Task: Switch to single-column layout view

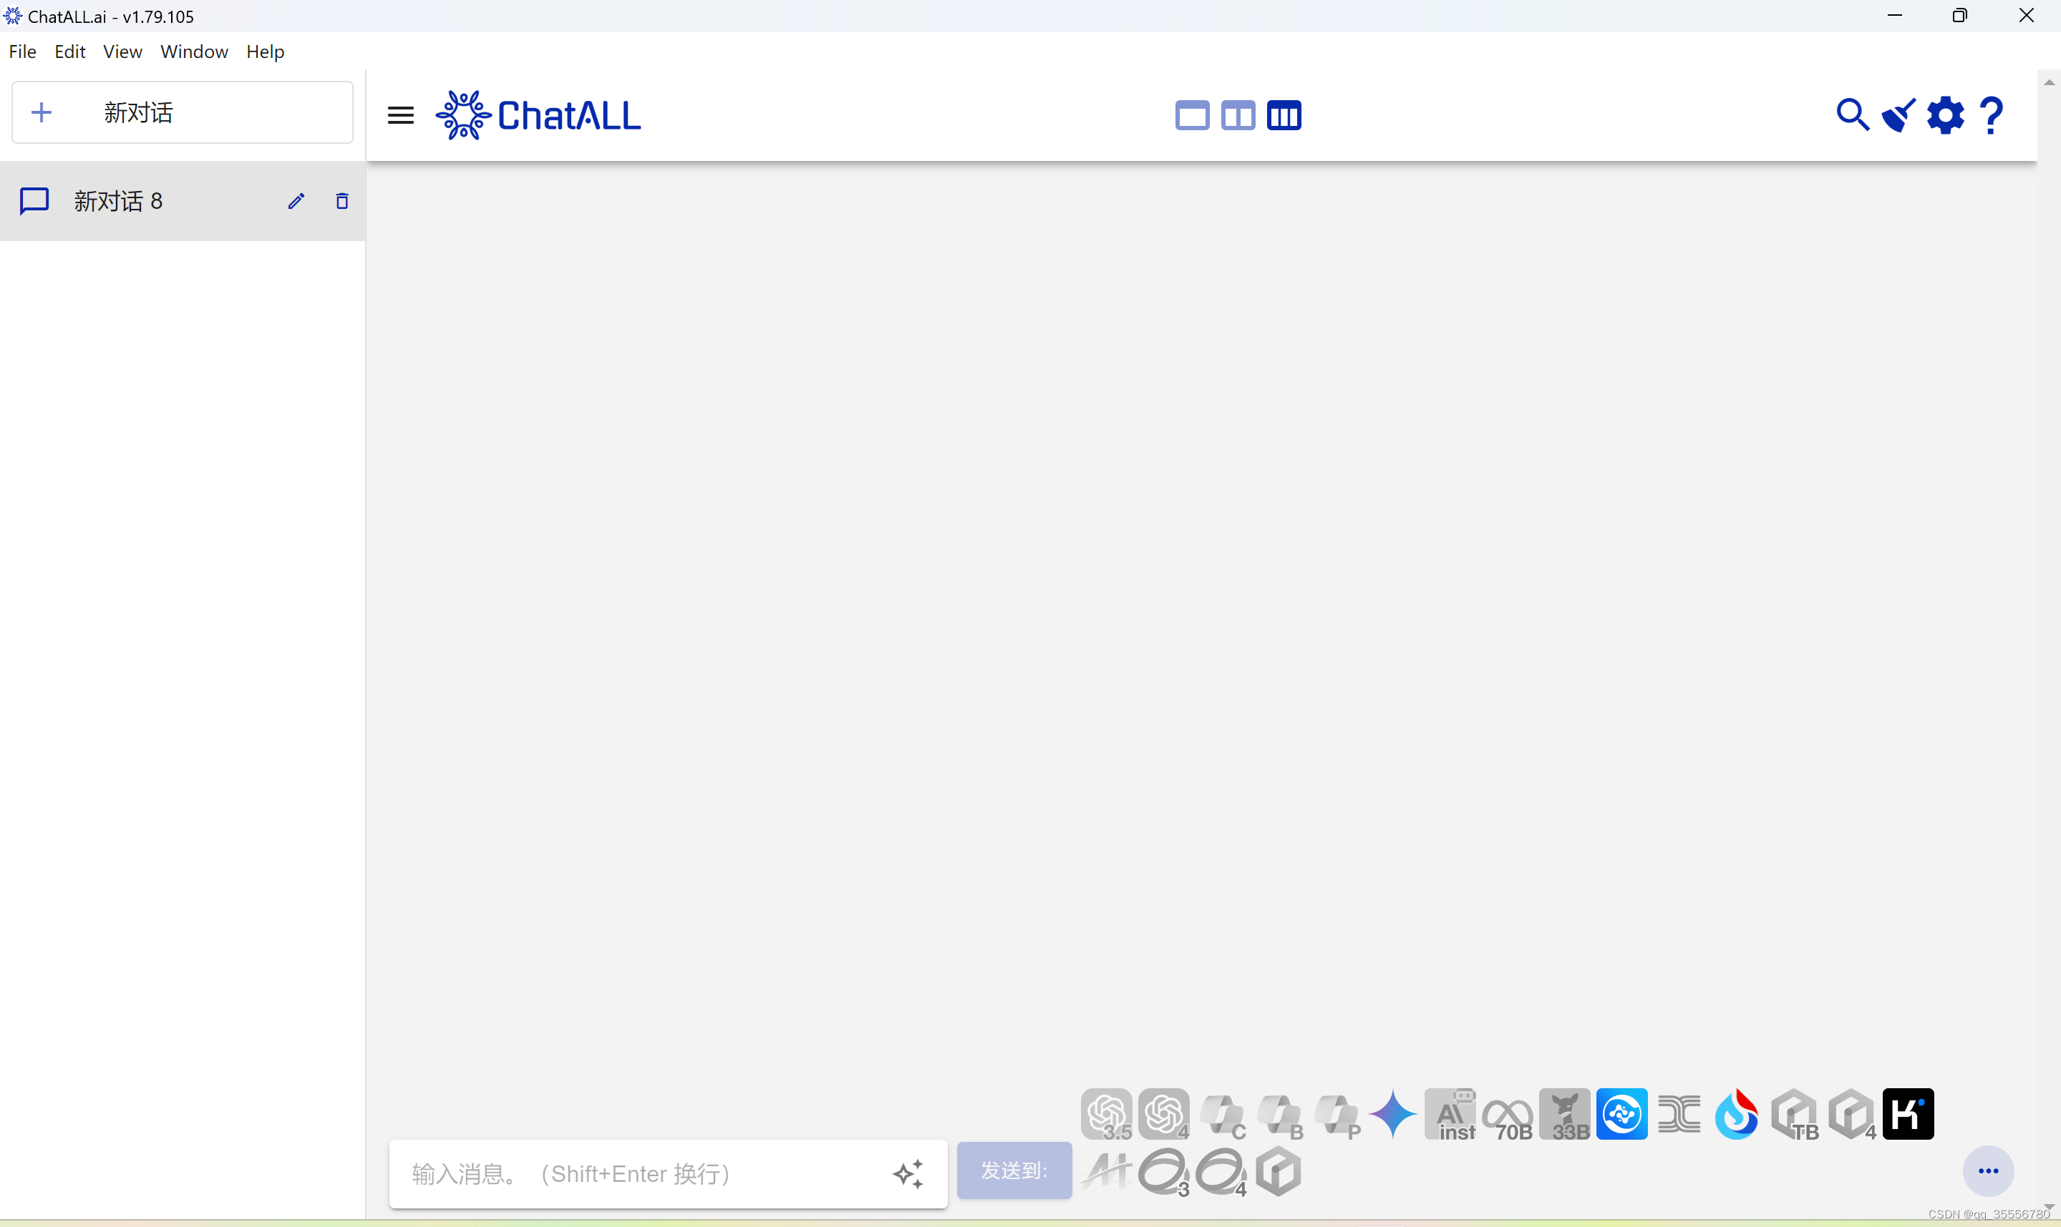Action: tap(1192, 116)
